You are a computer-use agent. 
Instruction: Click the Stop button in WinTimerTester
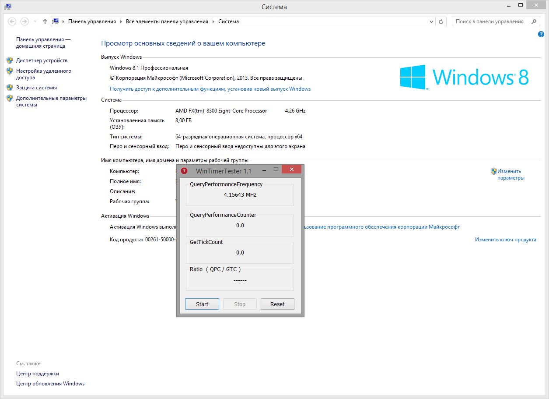coord(240,304)
